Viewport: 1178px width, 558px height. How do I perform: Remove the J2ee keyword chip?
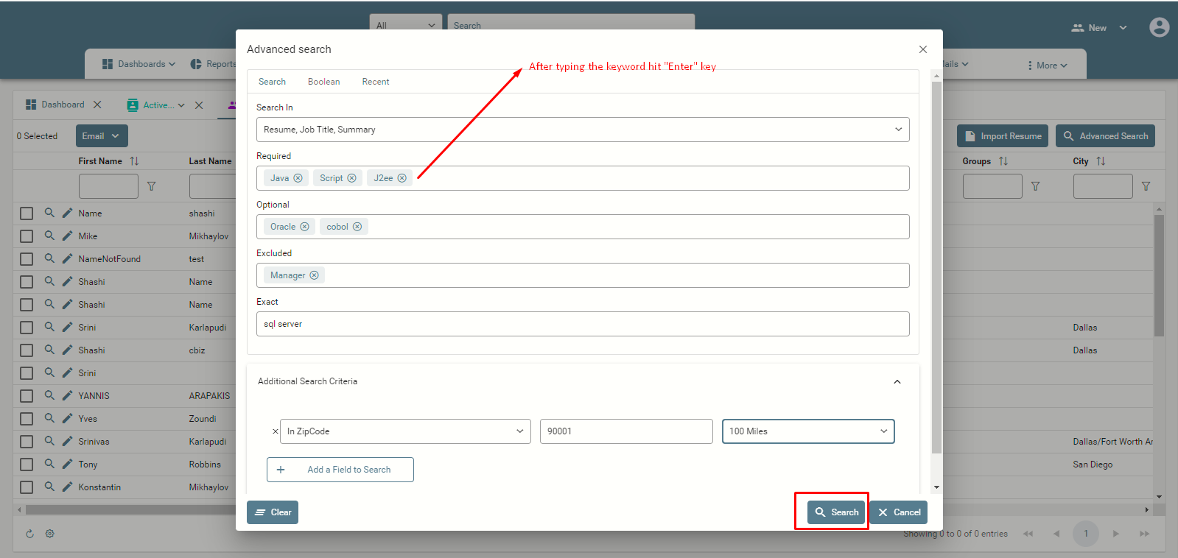tap(402, 178)
